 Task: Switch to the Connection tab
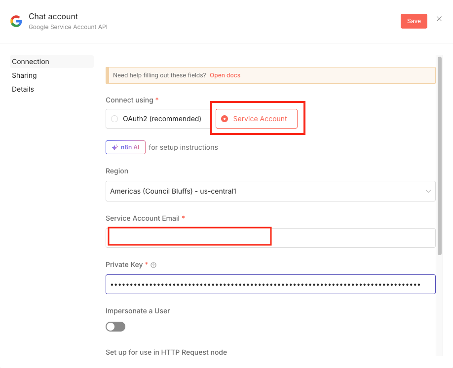(x=31, y=62)
